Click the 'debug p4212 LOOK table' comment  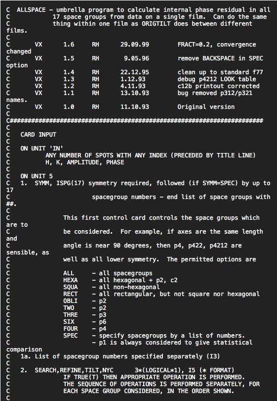coord(217,79)
